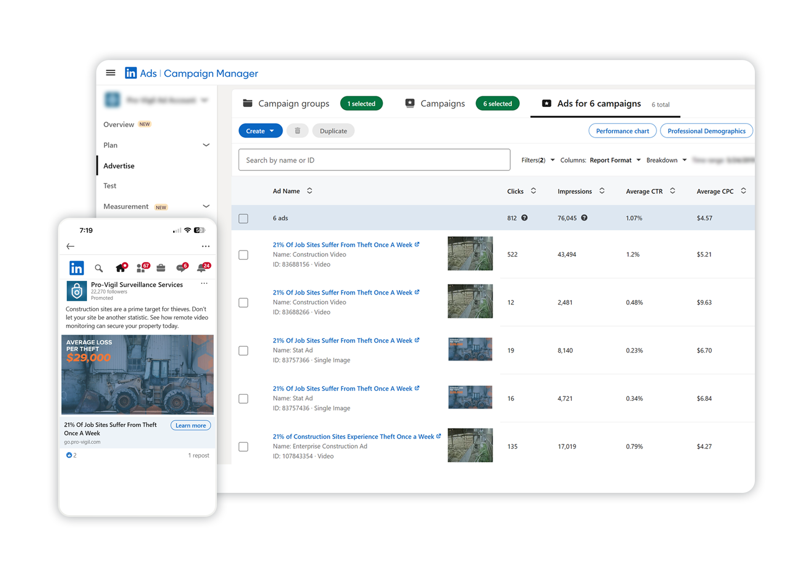Click the Construction Video ad thumbnail image

pos(470,254)
